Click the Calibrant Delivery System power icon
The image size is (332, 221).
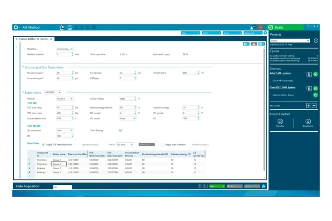point(316,95)
